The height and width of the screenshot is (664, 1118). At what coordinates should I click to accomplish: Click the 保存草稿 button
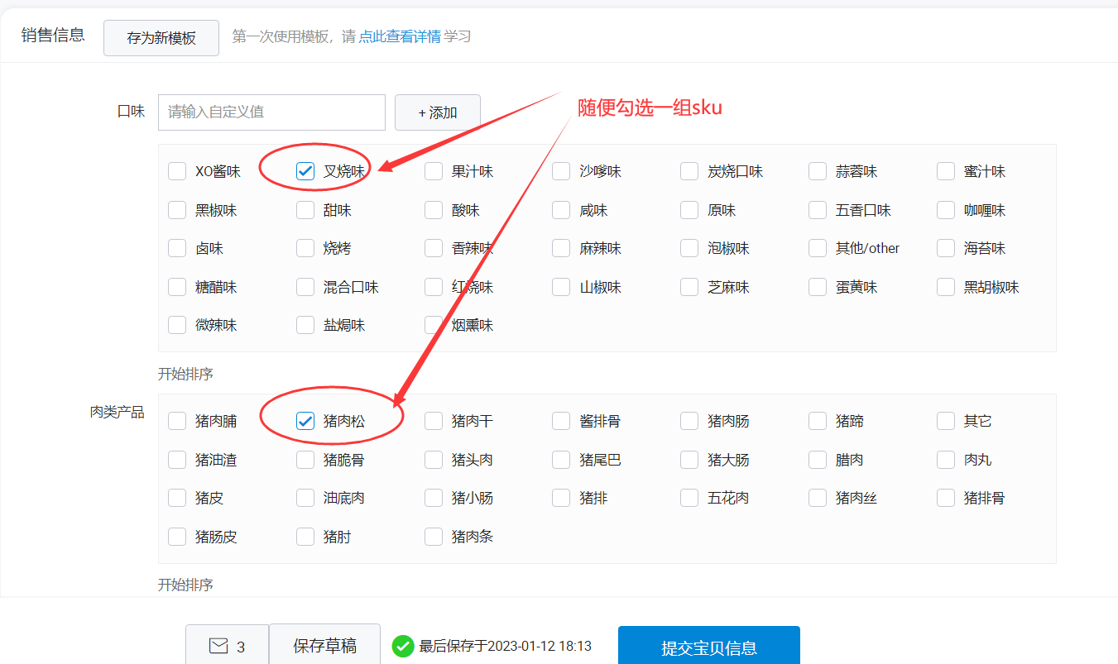pyautogui.click(x=324, y=646)
